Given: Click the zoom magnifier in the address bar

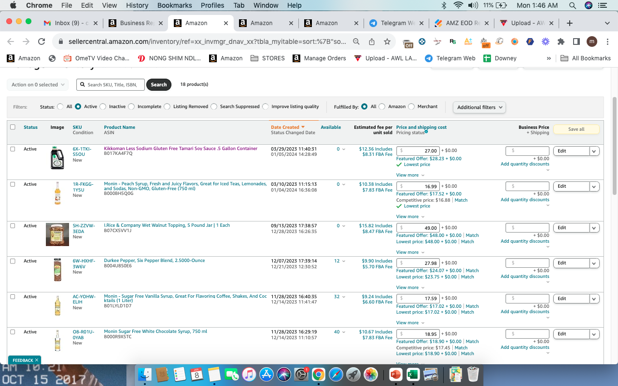Looking at the screenshot, I should click(356, 42).
